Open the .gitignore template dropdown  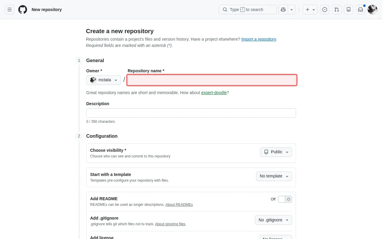(273, 220)
